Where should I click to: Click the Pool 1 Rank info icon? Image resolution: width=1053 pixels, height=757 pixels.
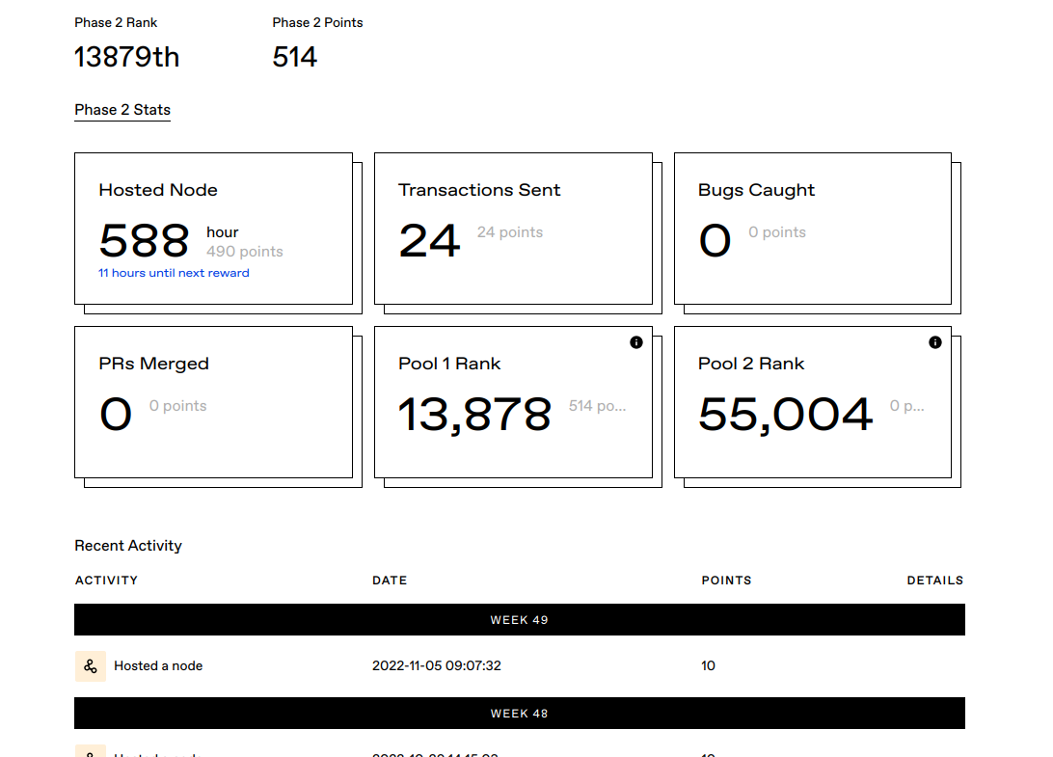(x=636, y=342)
